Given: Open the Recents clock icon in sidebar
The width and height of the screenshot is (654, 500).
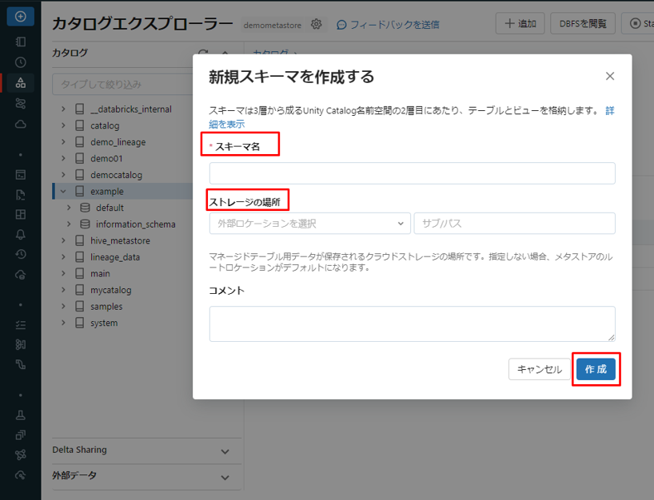Looking at the screenshot, I should [21, 62].
